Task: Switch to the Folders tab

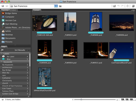Action: (x=13, y=10)
